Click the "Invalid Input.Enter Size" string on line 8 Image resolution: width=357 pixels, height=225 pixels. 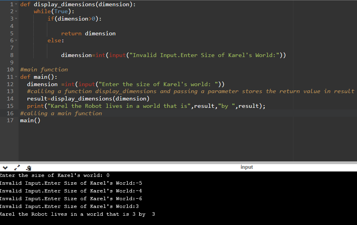(204, 55)
